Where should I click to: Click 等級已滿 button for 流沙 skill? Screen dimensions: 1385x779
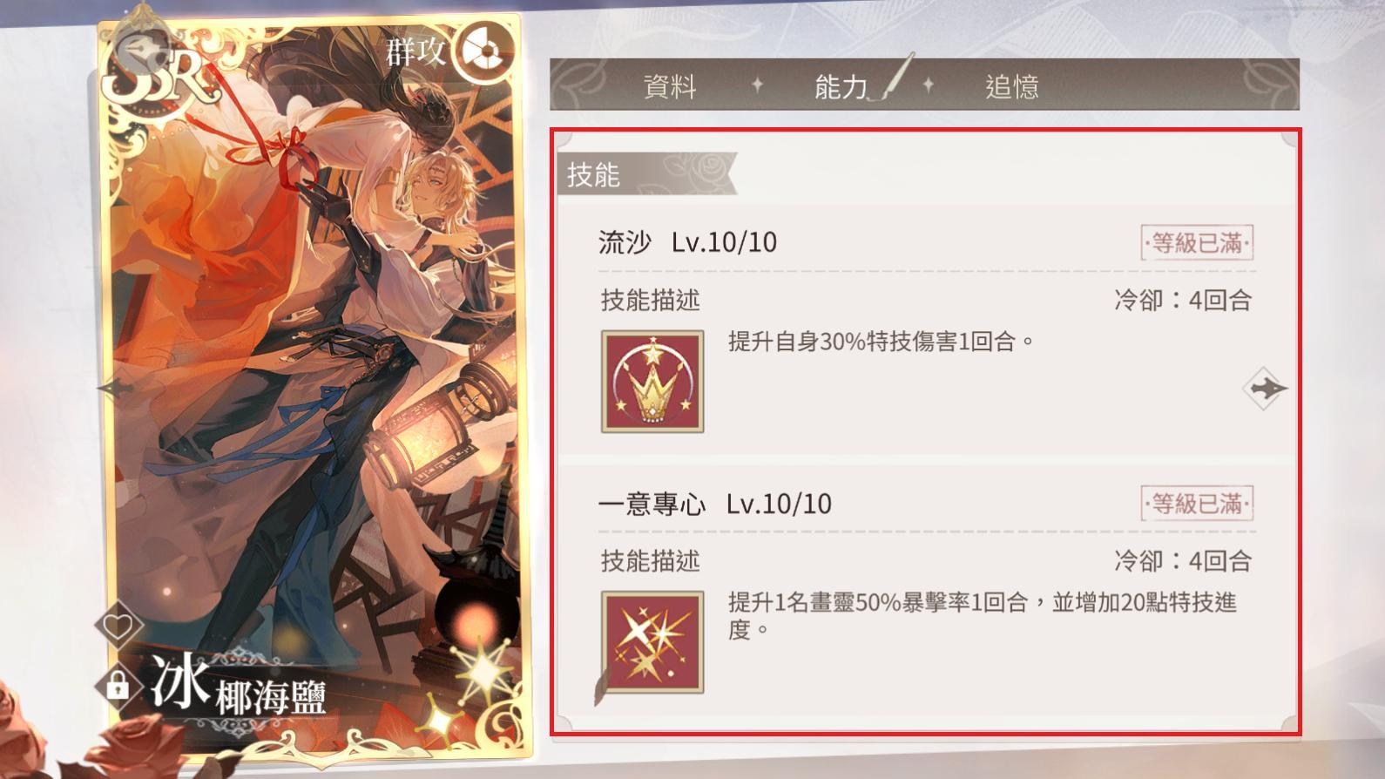click(1198, 242)
